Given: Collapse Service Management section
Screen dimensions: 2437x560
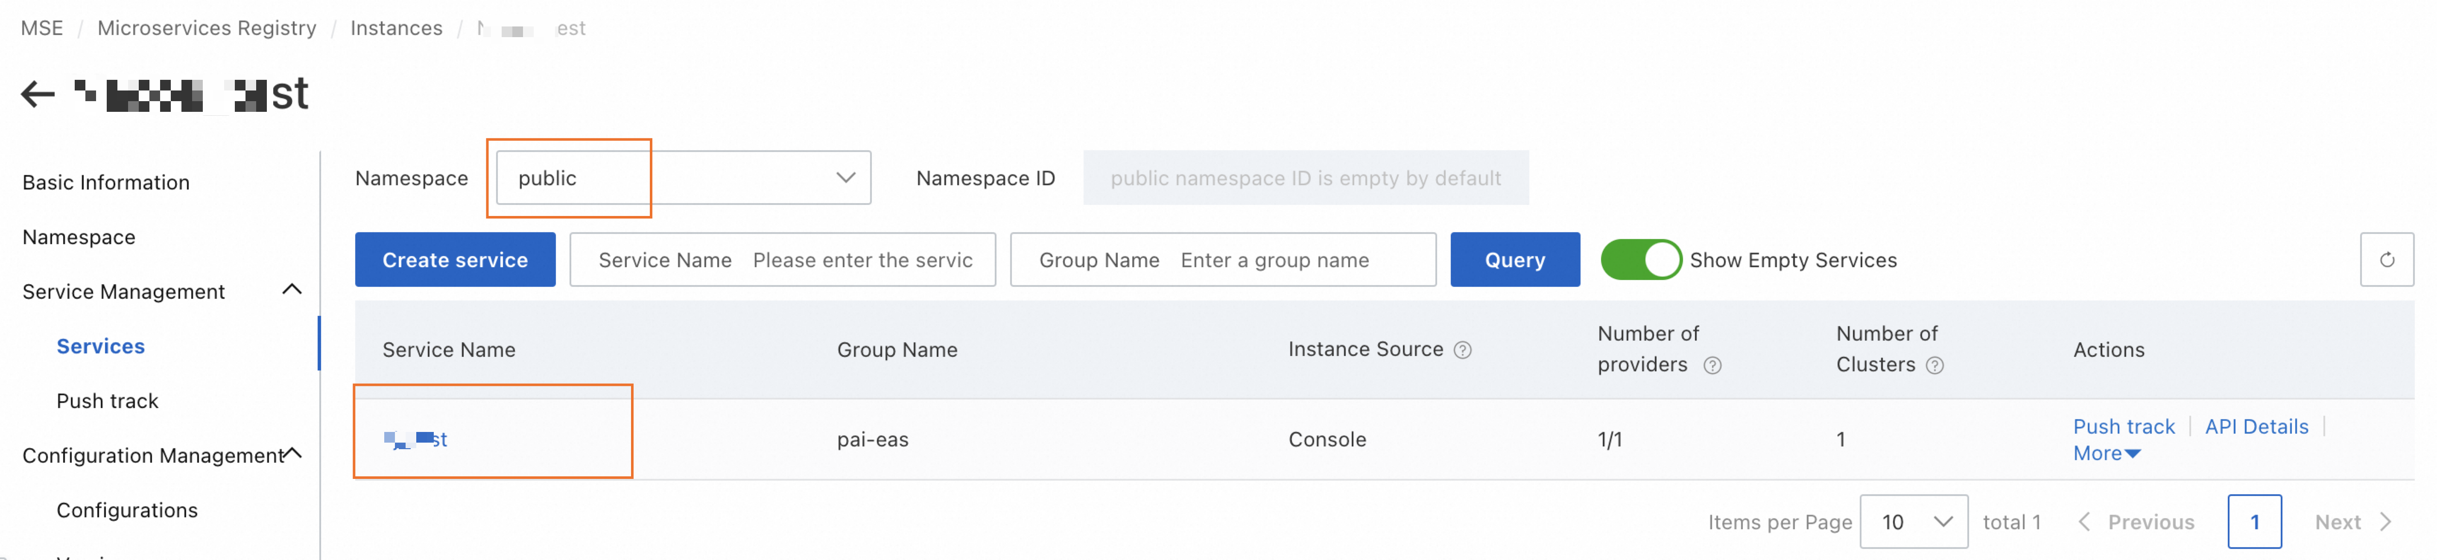Looking at the screenshot, I should pyautogui.click(x=292, y=289).
